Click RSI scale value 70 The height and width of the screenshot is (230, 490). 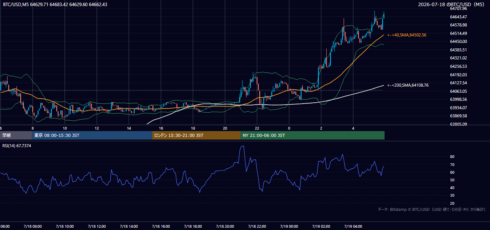pos(452,164)
